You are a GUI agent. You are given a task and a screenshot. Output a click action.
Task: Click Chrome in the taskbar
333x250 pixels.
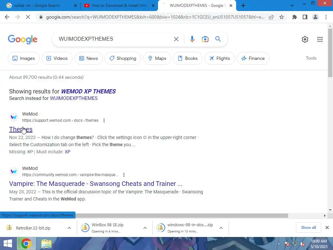[26, 243]
